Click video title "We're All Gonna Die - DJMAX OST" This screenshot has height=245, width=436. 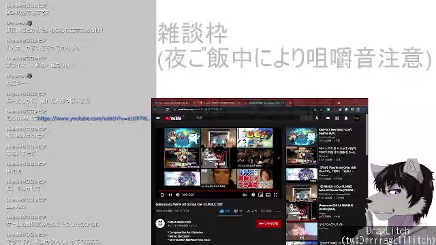(x=189, y=204)
